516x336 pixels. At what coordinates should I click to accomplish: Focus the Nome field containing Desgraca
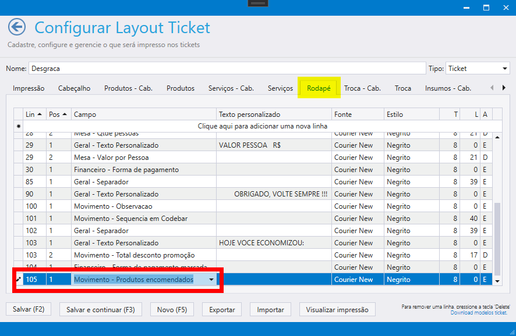click(x=227, y=69)
